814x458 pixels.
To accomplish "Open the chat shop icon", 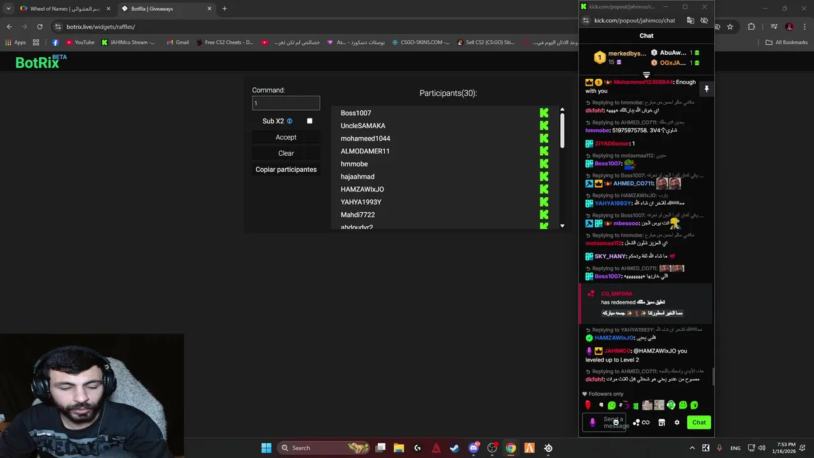I will click(x=661, y=422).
